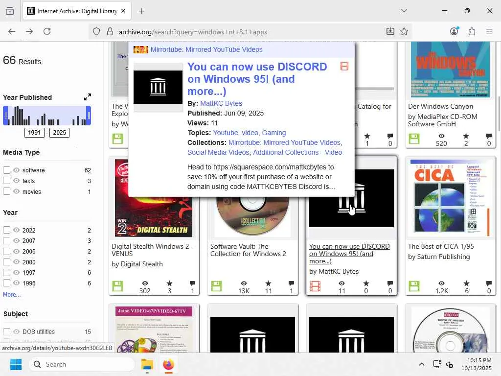Click green floppy icon on Software Vault card
Screen dimensions: 501x376
coord(216,286)
